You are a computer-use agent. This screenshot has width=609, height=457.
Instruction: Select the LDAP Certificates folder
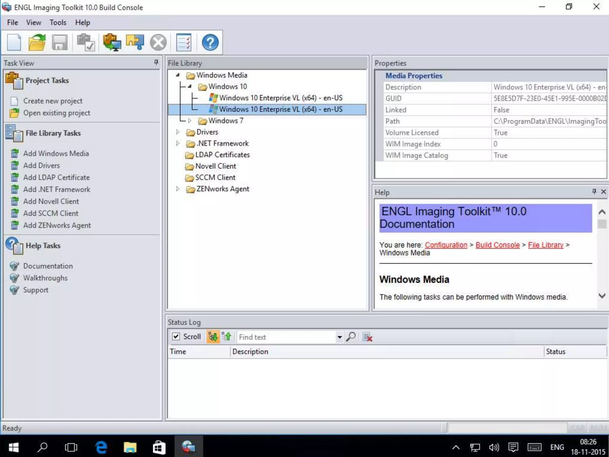tap(222, 155)
